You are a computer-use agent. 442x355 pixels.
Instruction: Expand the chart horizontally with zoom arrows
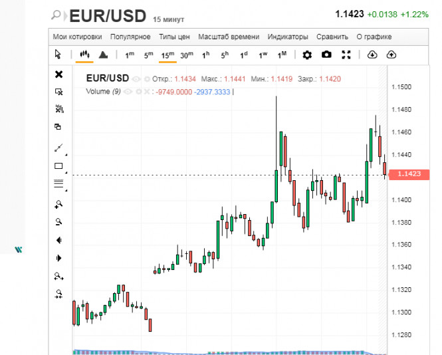pos(58,277)
